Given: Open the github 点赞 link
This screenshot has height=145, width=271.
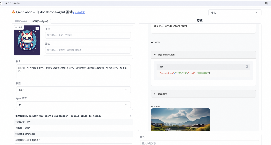Looking at the screenshot, I should coord(79,12).
